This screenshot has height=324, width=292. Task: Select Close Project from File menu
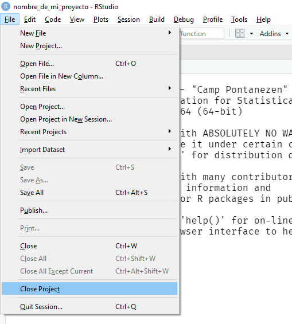point(89,288)
